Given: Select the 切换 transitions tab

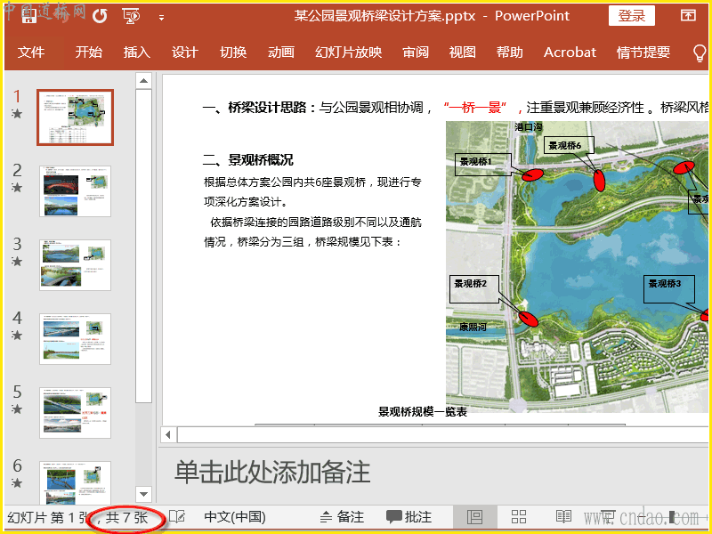Looking at the screenshot, I should 233,53.
